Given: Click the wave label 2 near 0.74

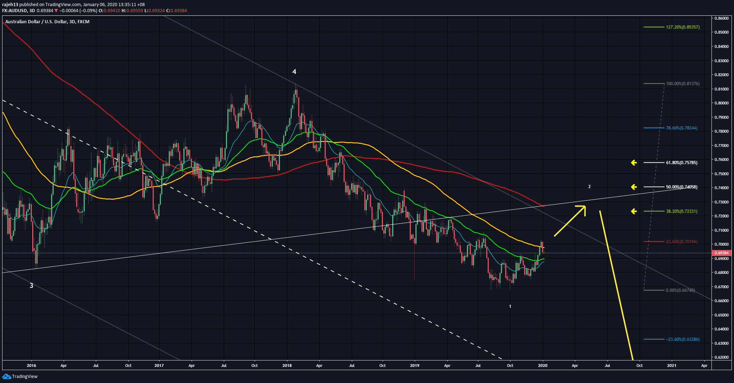Looking at the screenshot, I should pyautogui.click(x=590, y=187).
